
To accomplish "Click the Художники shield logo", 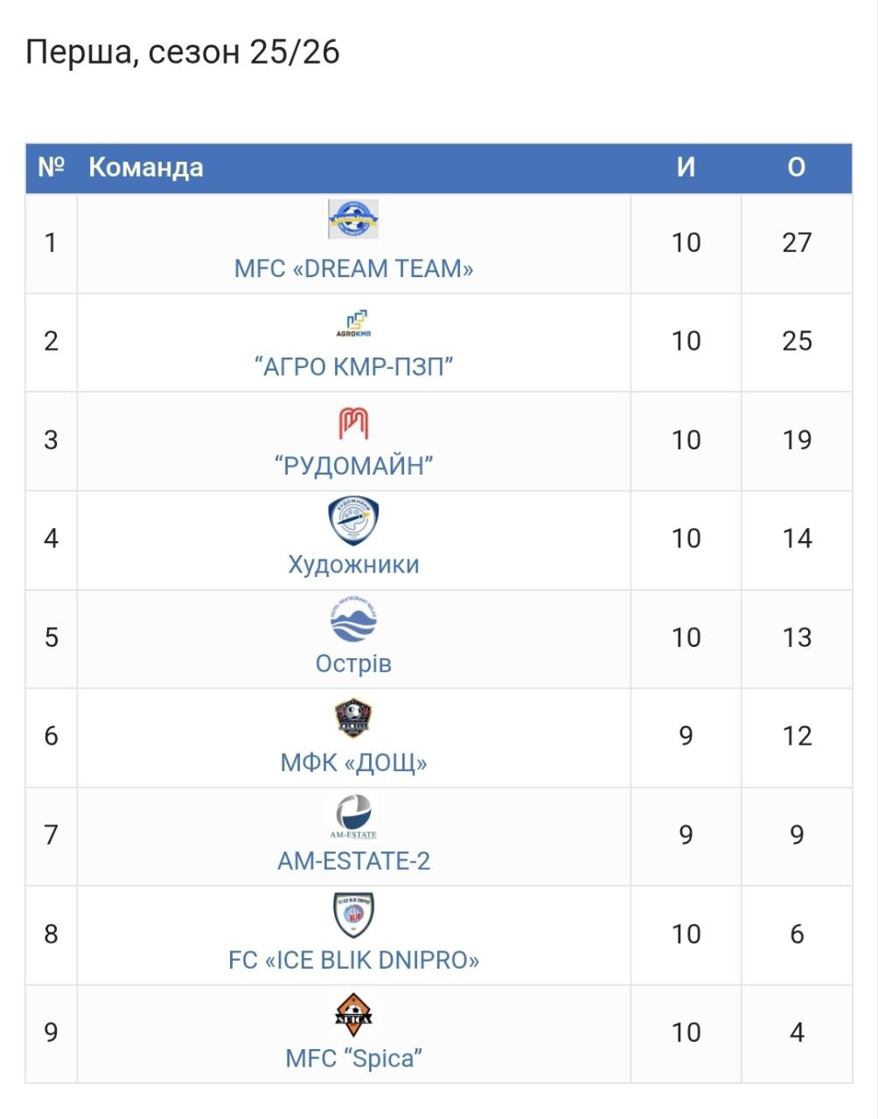I will point(353,521).
